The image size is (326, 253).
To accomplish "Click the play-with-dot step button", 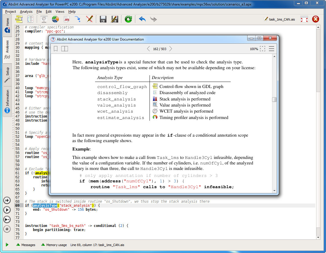I will 7,219.
